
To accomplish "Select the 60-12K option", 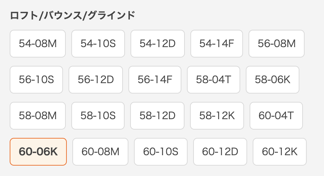I will point(280,152).
